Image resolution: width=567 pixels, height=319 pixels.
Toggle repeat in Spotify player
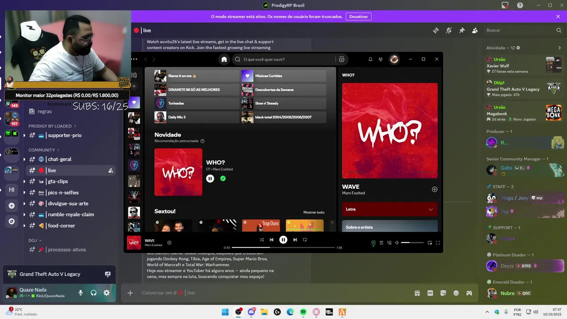coord(305,240)
